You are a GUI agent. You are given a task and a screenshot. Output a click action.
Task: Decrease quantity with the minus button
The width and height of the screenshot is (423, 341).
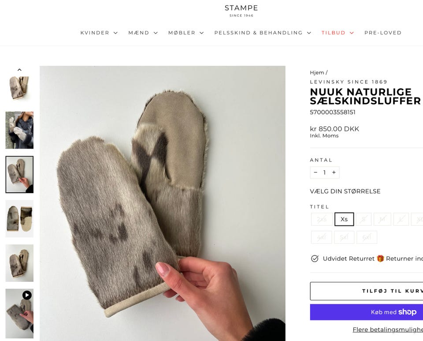click(315, 172)
